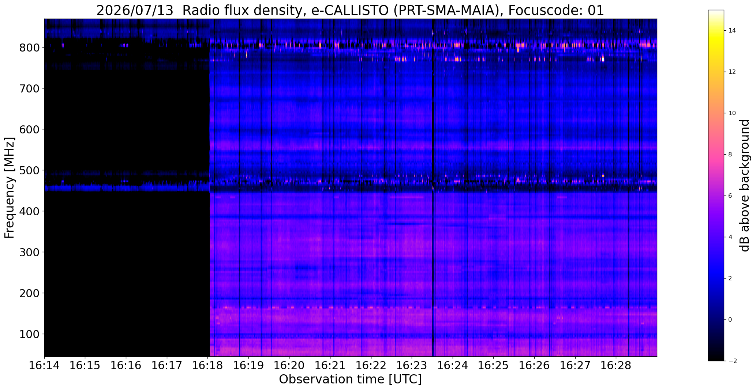Click the plot title text
Viewport: 756px width, 390px height.
tap(350, 10)
